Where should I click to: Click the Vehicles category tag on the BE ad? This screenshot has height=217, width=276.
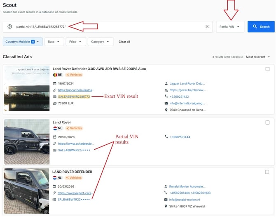point(74,75)
